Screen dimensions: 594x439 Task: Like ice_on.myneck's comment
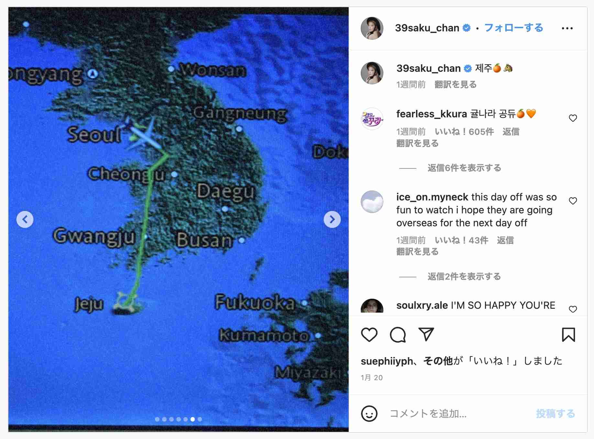click(x=573, y=201)
